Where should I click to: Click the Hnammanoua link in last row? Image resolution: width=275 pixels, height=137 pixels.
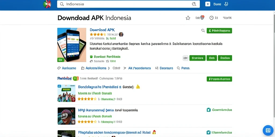pyautogui.click(x=222, y=133)
